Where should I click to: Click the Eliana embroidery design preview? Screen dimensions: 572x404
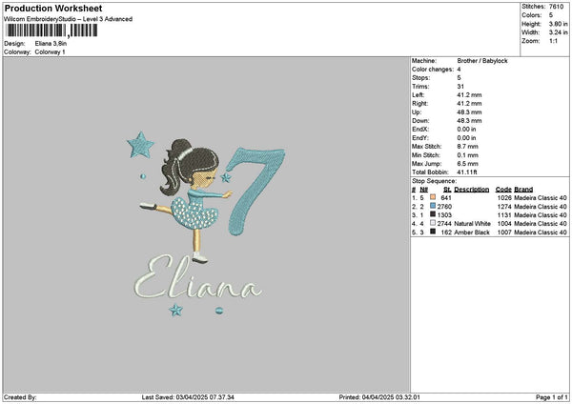click(x=206, y=224)
